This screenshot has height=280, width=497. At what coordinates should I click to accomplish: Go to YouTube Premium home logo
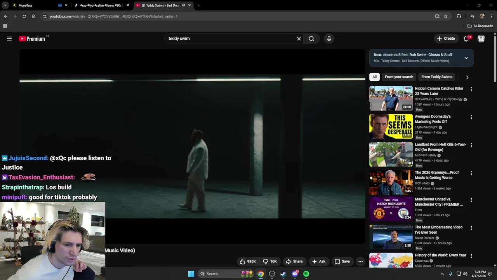pos(32,38)
